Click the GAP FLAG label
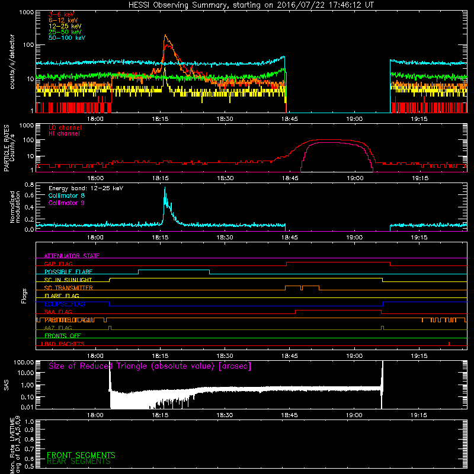The image size is (474, 474). pos(58,264)
